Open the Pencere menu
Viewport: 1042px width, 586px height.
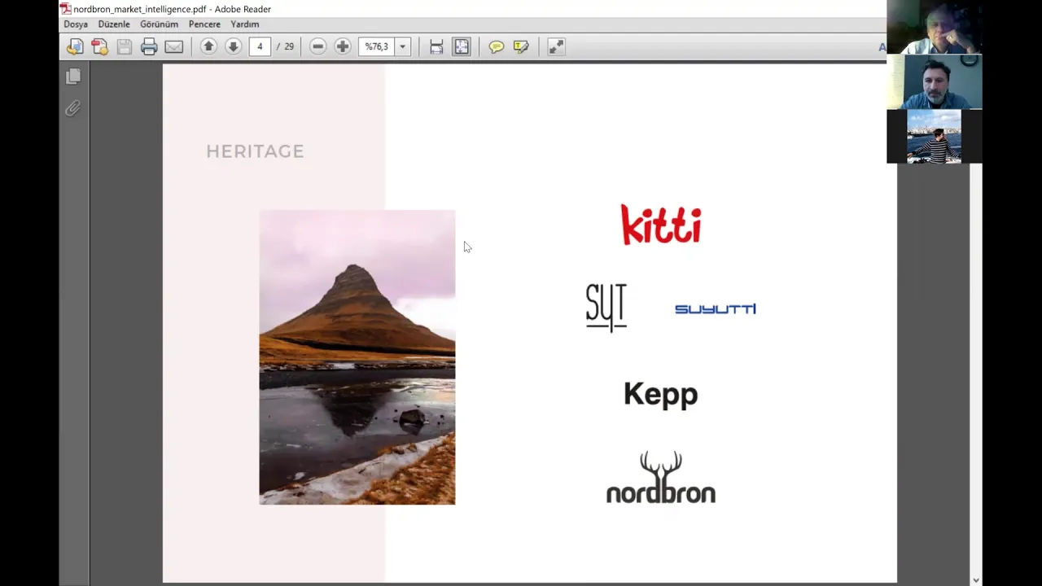pos(204,24)
